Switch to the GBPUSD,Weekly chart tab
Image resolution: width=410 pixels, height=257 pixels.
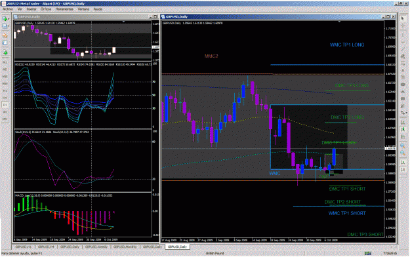(96, 247)
